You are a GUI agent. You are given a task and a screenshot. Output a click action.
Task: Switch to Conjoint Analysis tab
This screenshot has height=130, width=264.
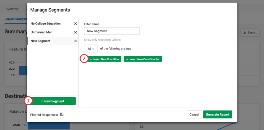coord(16,19)
